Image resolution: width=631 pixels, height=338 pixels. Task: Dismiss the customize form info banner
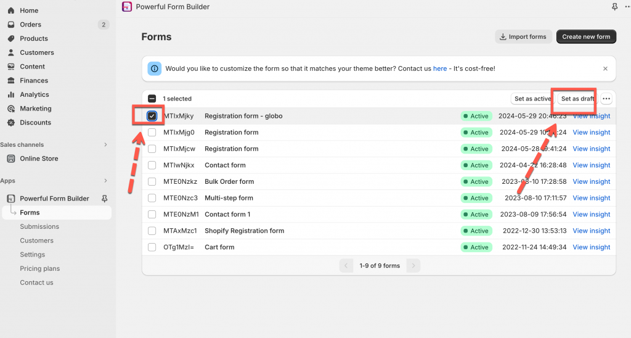[x=605, y=69]
